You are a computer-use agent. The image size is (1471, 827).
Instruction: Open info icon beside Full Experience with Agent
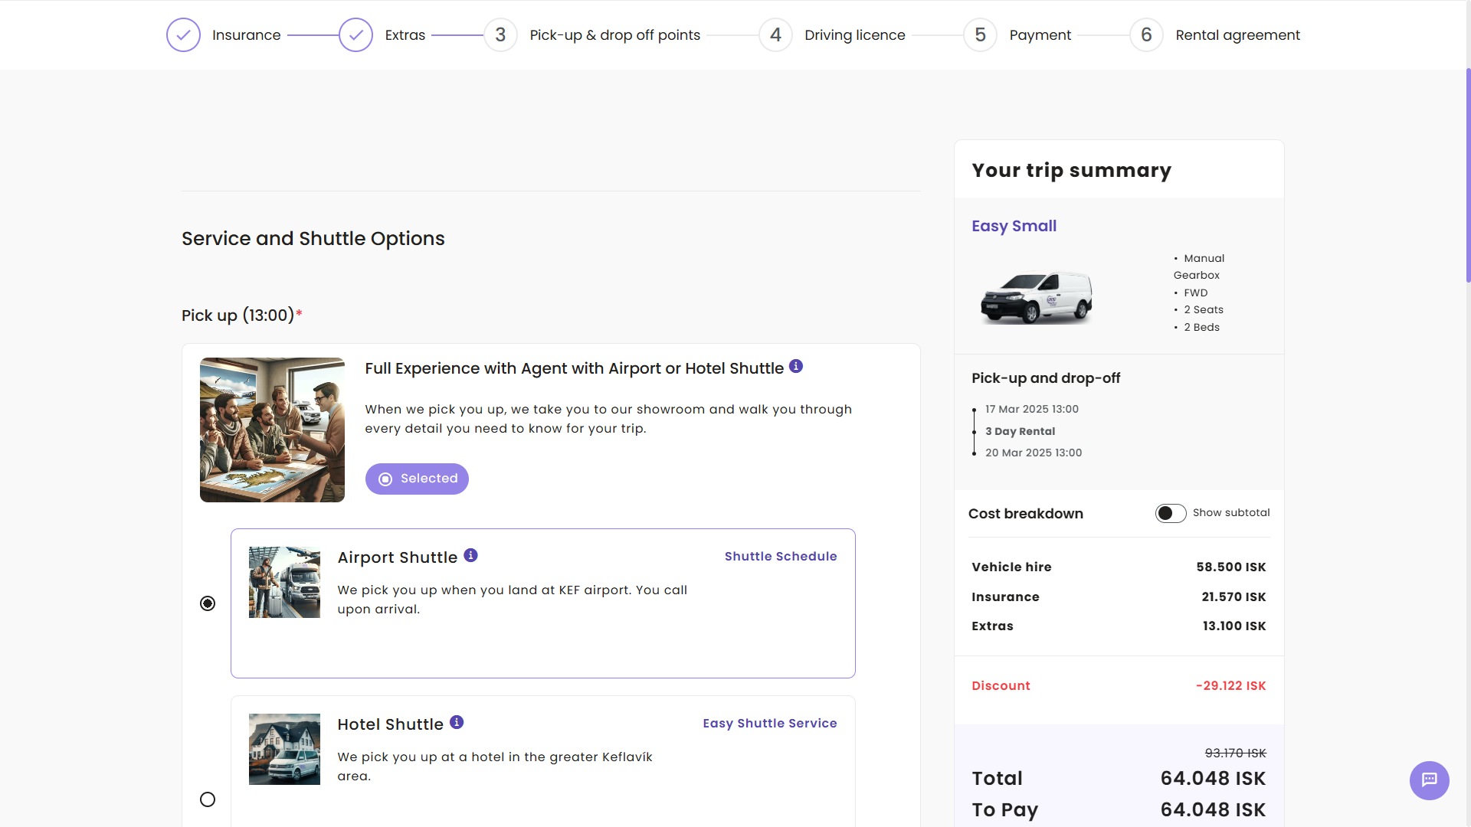coord(796,366)
